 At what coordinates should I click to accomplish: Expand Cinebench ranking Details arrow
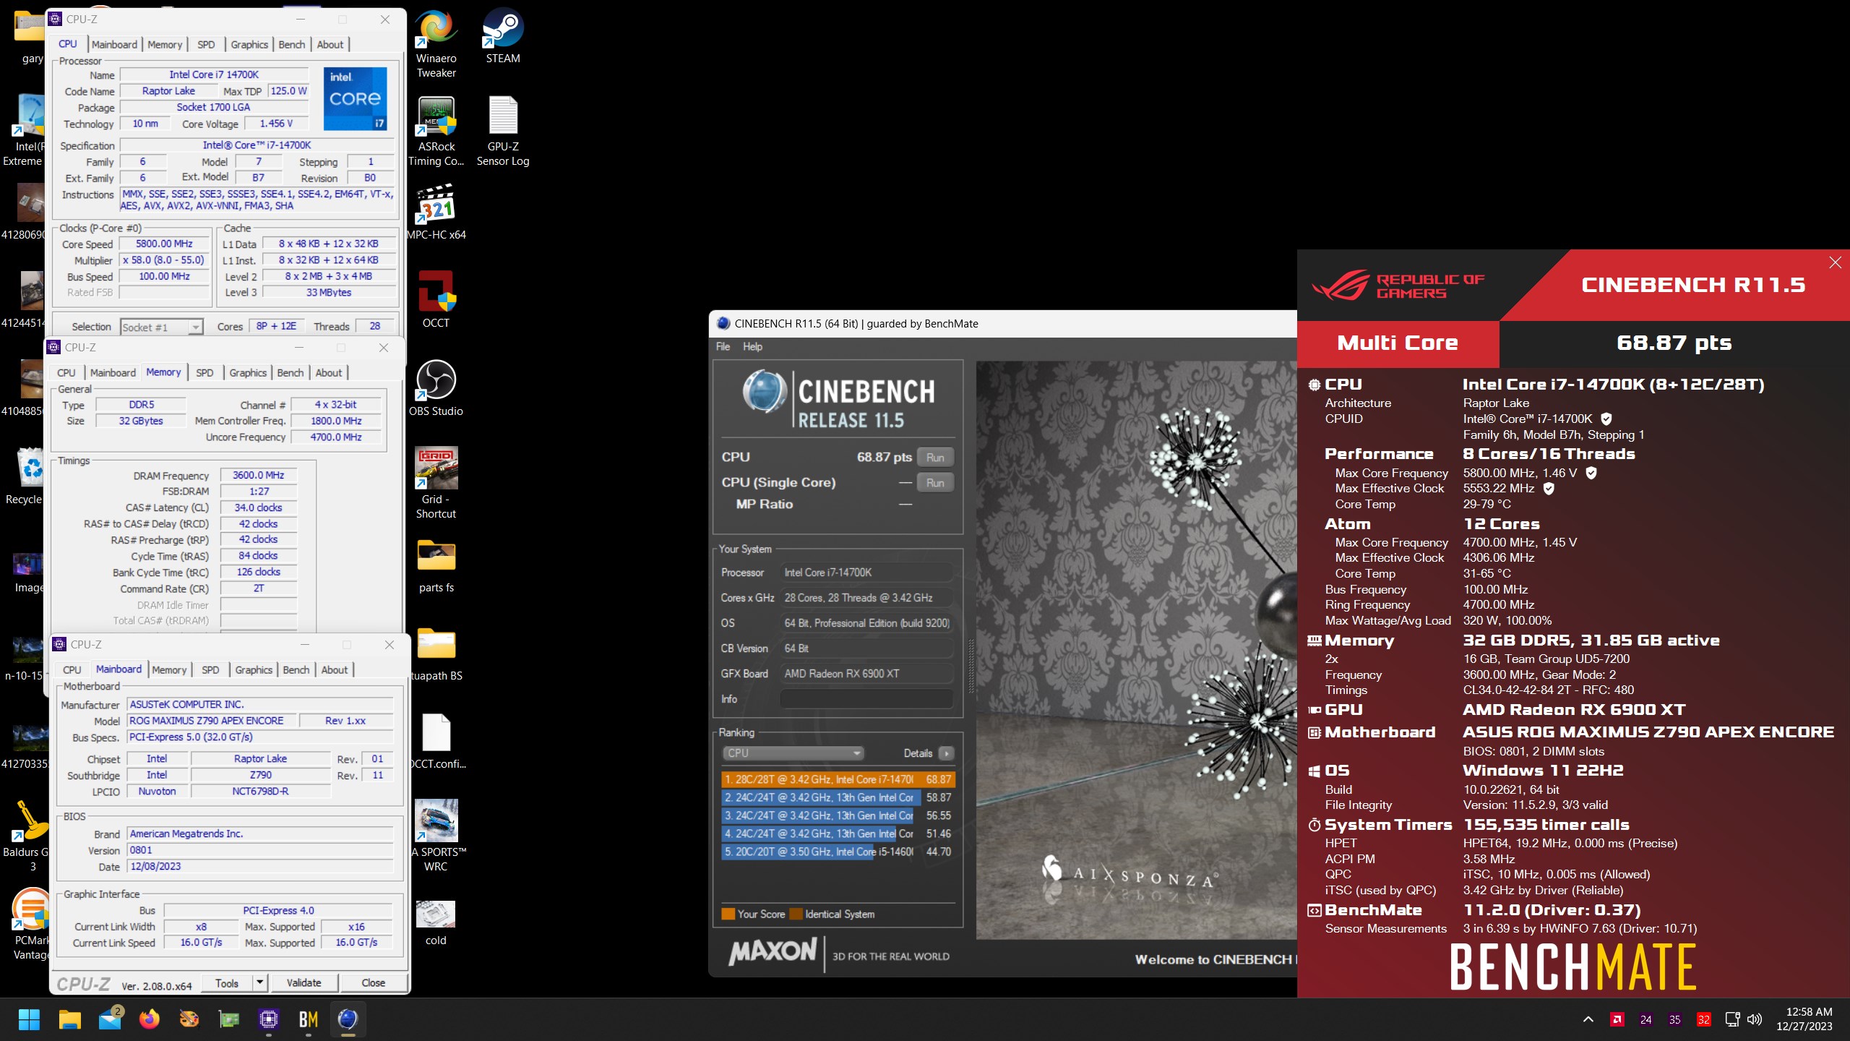tap(946, 753)
